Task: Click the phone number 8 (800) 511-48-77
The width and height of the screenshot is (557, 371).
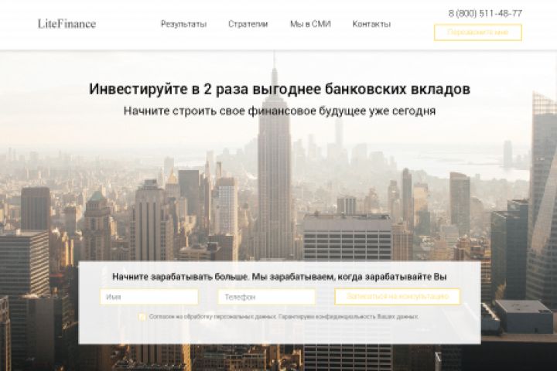Action: click(x=485, y=13)
